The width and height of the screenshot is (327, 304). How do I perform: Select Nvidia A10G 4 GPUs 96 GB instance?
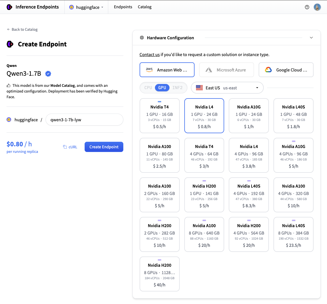(x=293, y=155)
